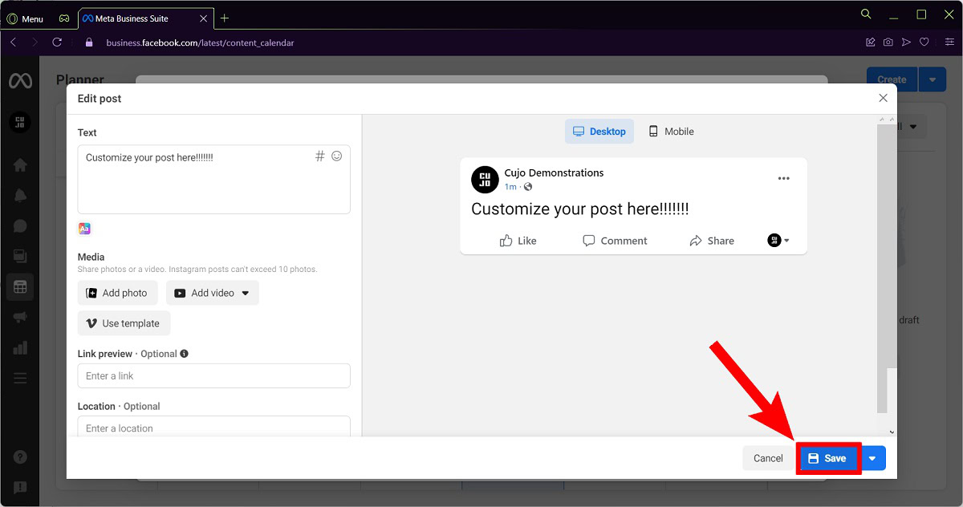This screenshot has height=507, width=963.
Task: Switch preview to Mobile view
Action: 671,132
